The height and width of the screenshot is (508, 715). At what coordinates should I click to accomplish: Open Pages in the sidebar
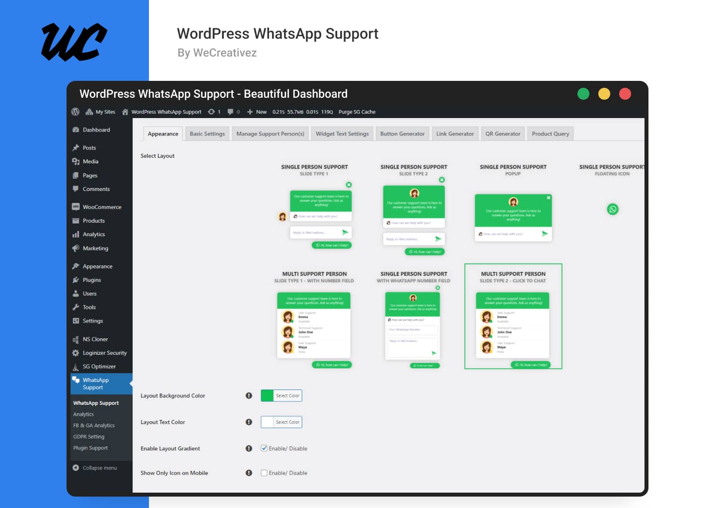[90, 175]
